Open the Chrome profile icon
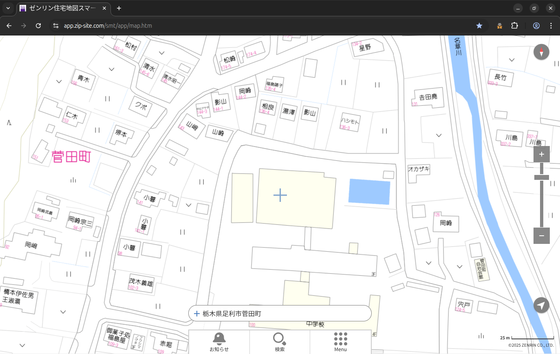 coord(536,26)
